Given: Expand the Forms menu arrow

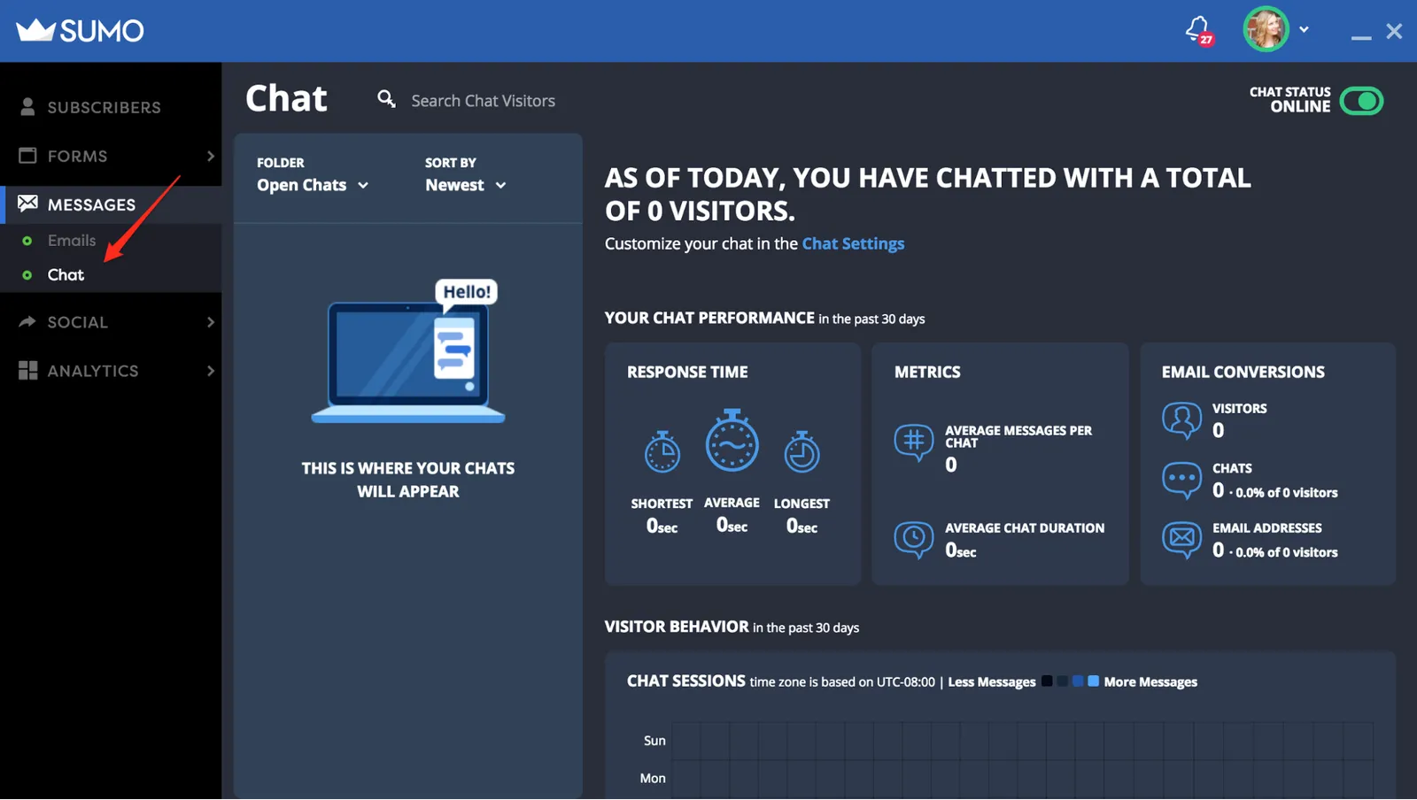Looking at the screenshot, I should (211, 156).
